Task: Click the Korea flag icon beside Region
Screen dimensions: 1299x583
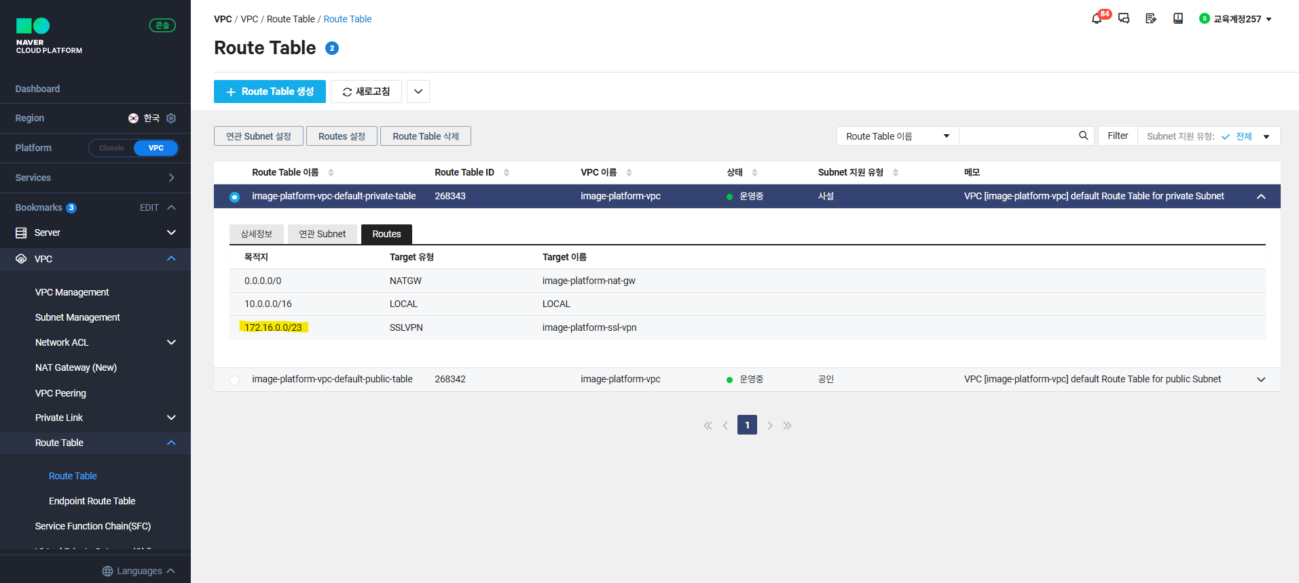Action: point(133,118)
